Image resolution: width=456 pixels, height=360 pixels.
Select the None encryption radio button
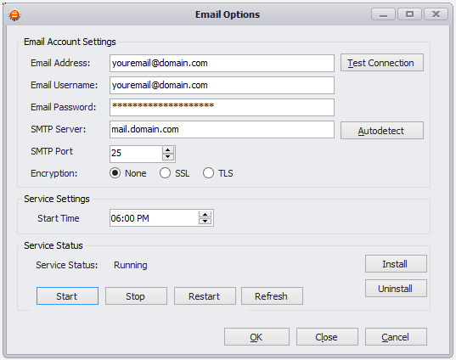pyautogui.click(x=115, y=173)
